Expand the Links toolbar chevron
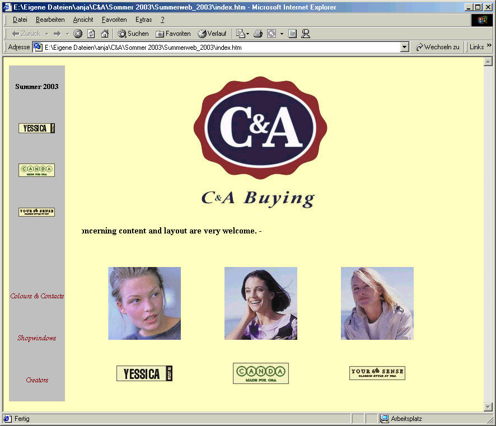Screen dimensions: 496x426 tap(489, 46)
